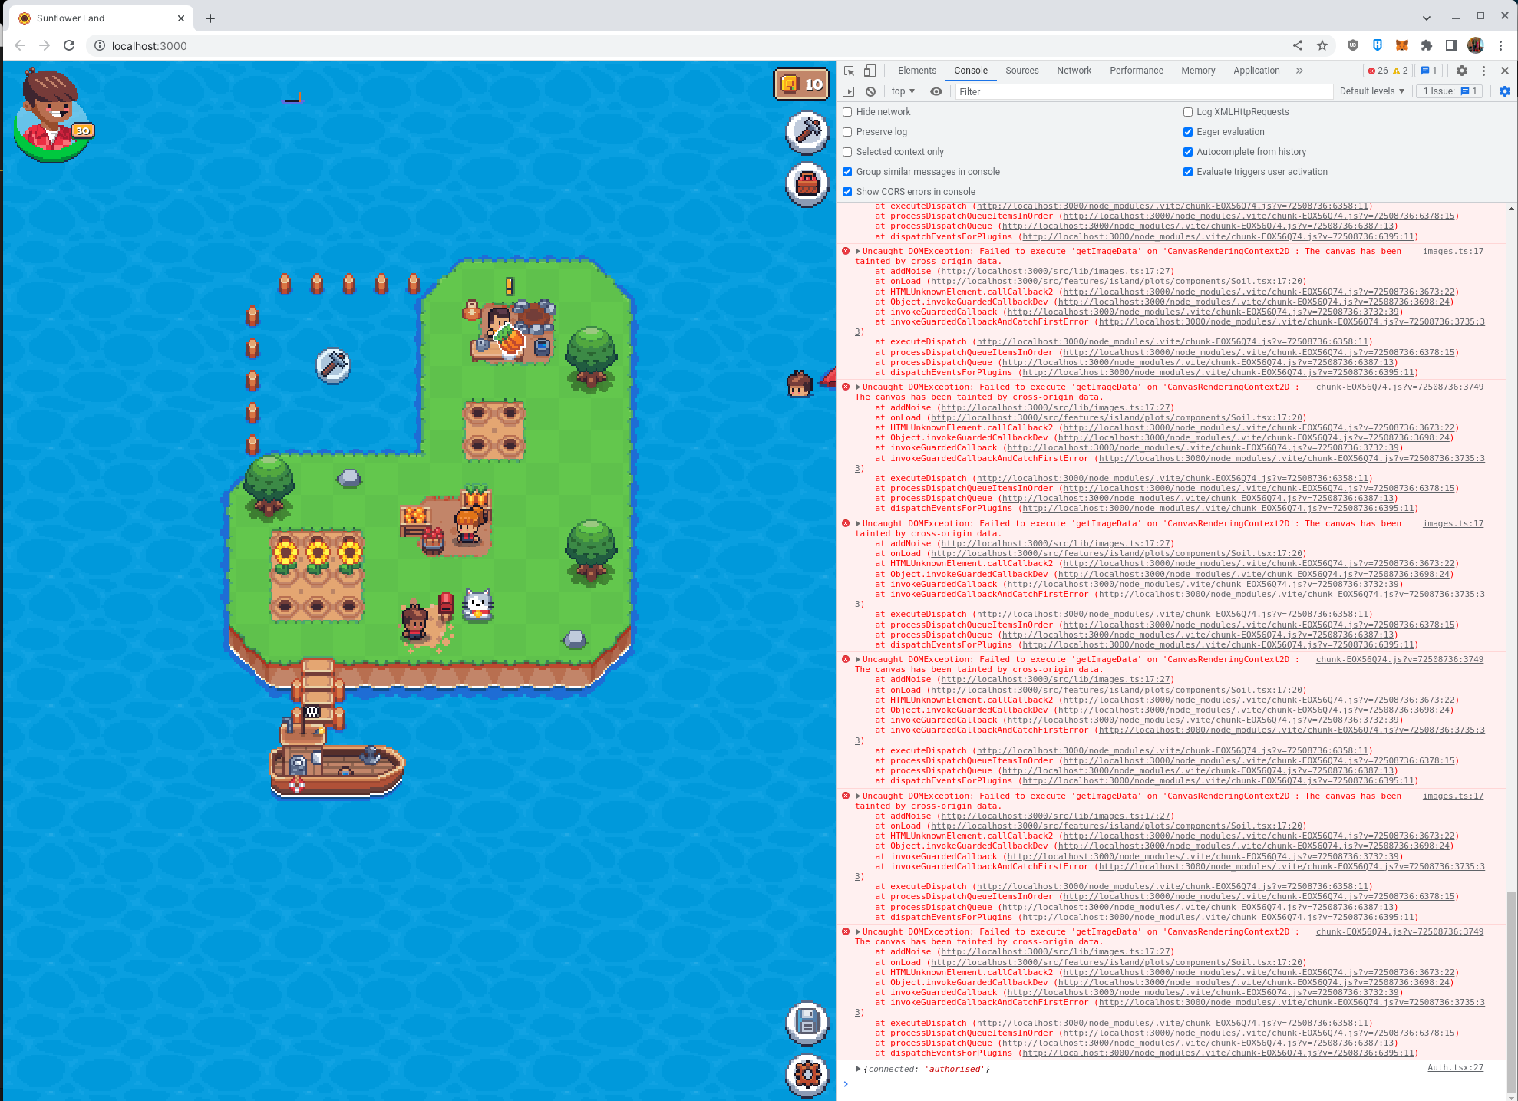Clear the console with the no-entry icon

tap(870, 91)
